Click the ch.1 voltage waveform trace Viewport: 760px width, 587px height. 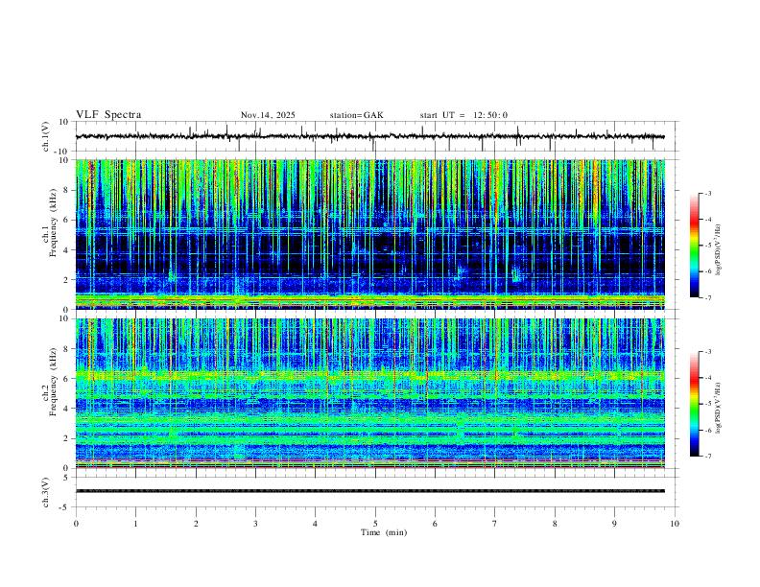(x=369, y=136)
